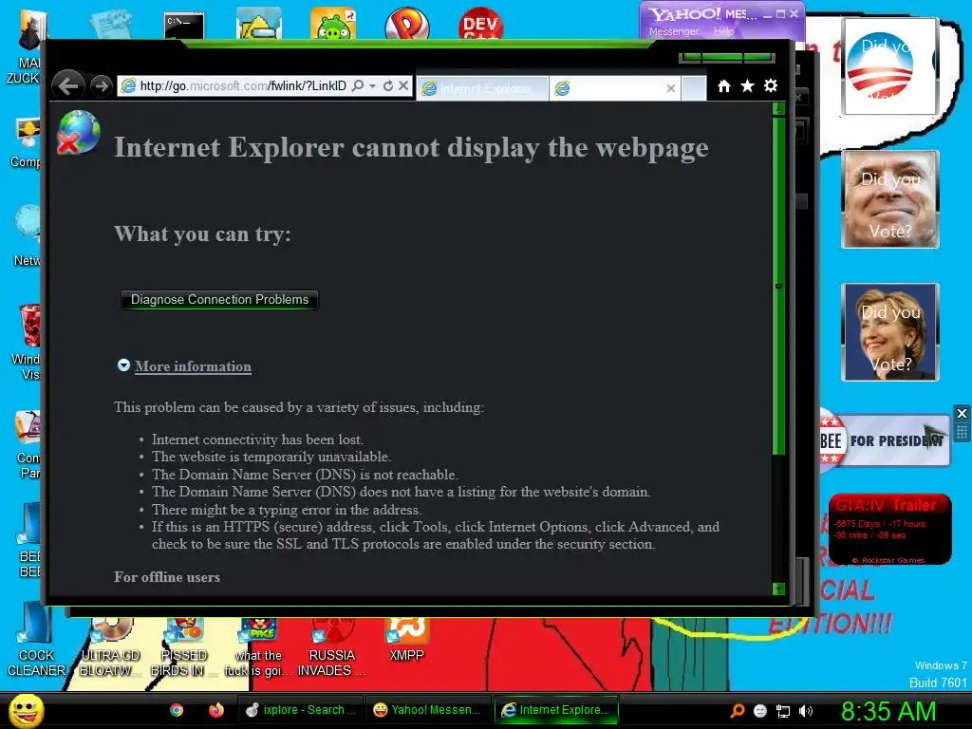Select the Obama logo 'Did you Vote?' gadget

(x=890, y=66)
